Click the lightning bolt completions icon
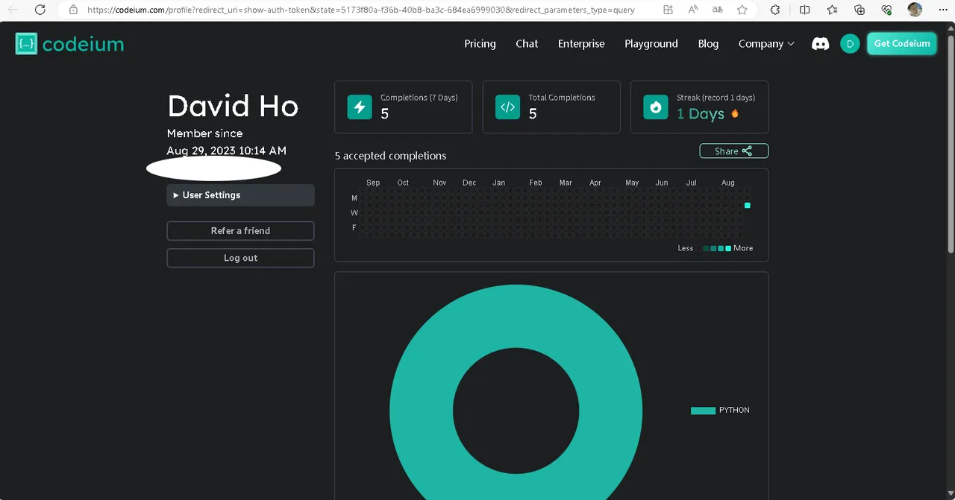 (360, 107)
